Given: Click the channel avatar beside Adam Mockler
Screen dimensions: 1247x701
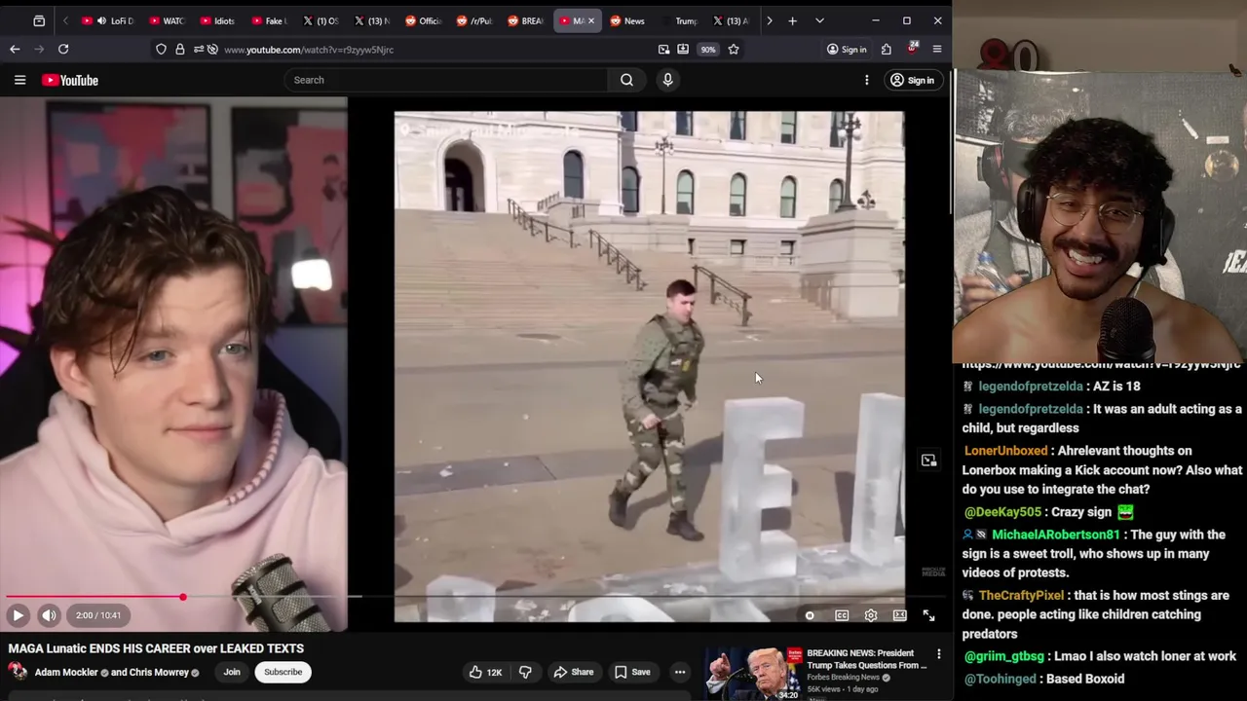Looking at the screenshot, I should pos(18,672).
